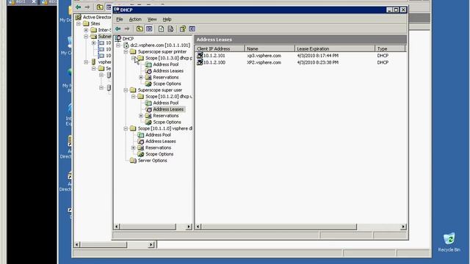Click the Up one level folder icon in DHCP toolbar
The width and height of the screenshot is (470, 264).
tap(140, 29)
